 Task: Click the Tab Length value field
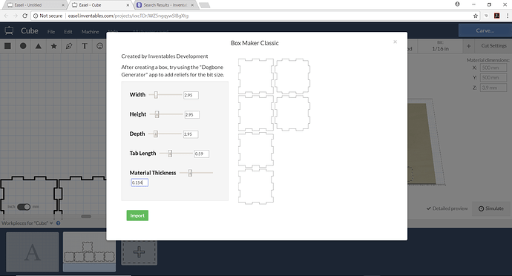coord(202,154)
